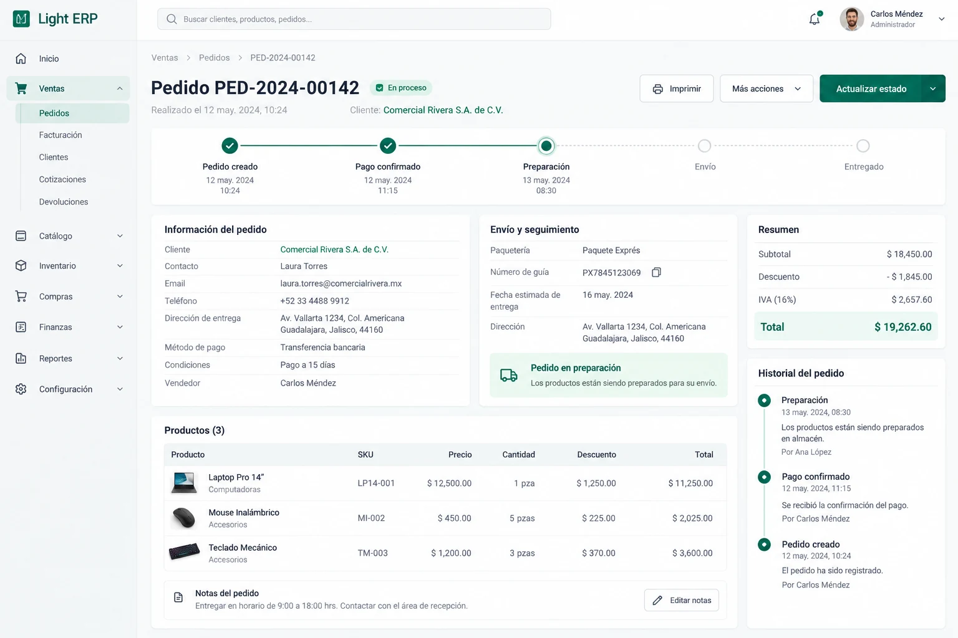Click the Catálogo sidebar icon
The width and height of the screenshot is (958, 638).
21,236
